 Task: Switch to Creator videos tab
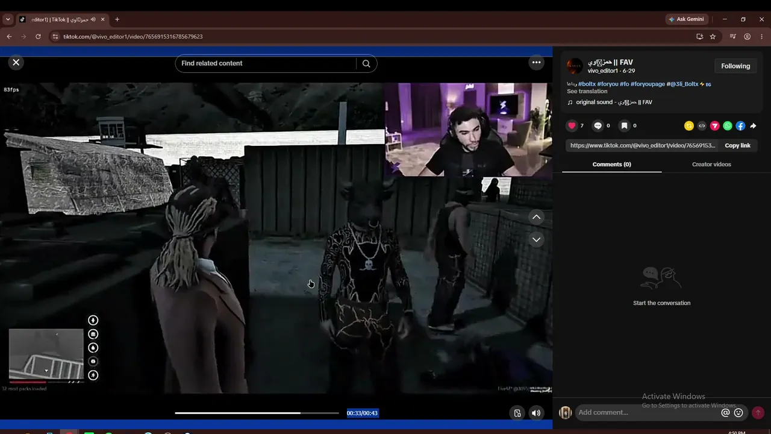pyautogui.click(x=711, y=165)
